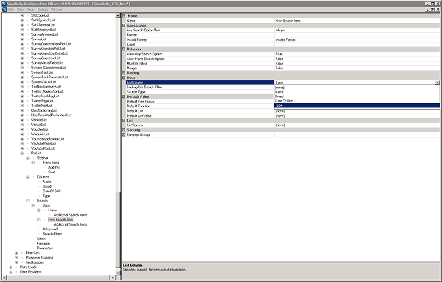Edit the Any Search Option Text value
This screenshot has width=442, height=282.
[x=357, y=30]
